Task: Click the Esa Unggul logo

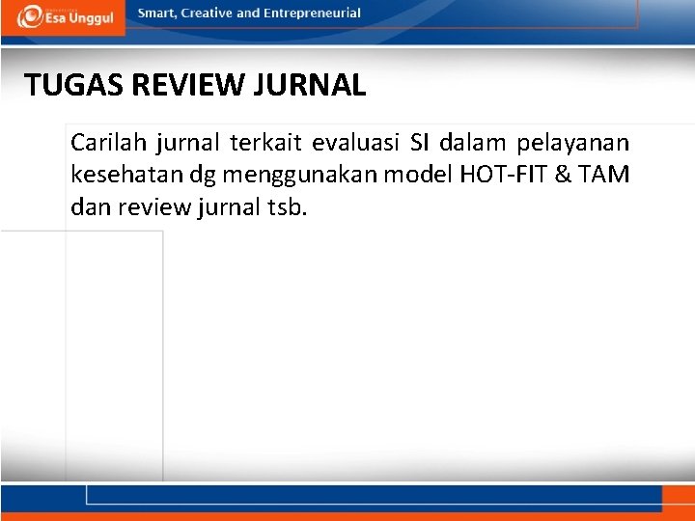Action: point(66,16)
